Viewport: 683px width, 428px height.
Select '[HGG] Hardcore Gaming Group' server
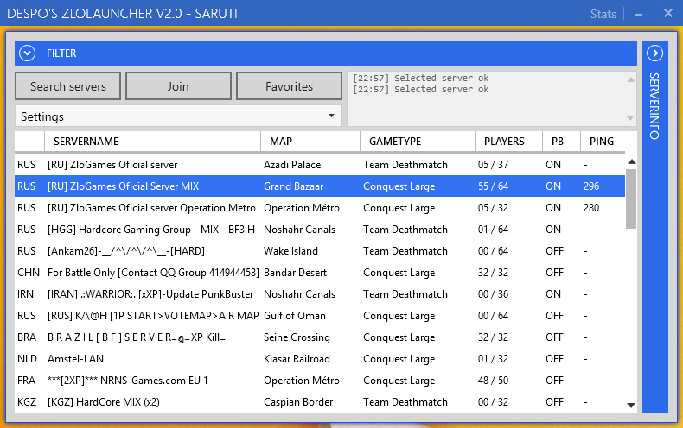point(320,230)
